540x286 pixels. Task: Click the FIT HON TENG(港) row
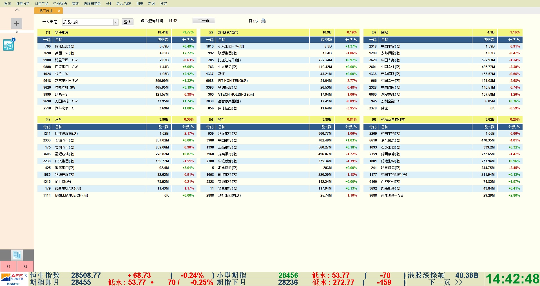click(280, 81)
